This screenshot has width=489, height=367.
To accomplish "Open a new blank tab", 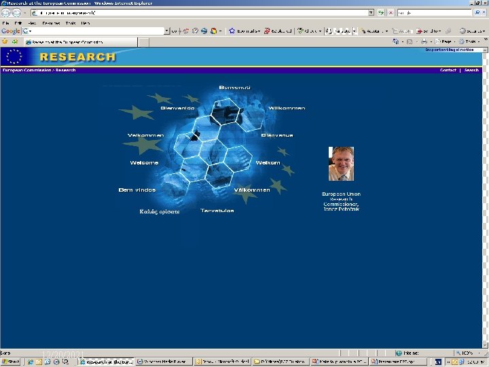I will pos(143,42).
